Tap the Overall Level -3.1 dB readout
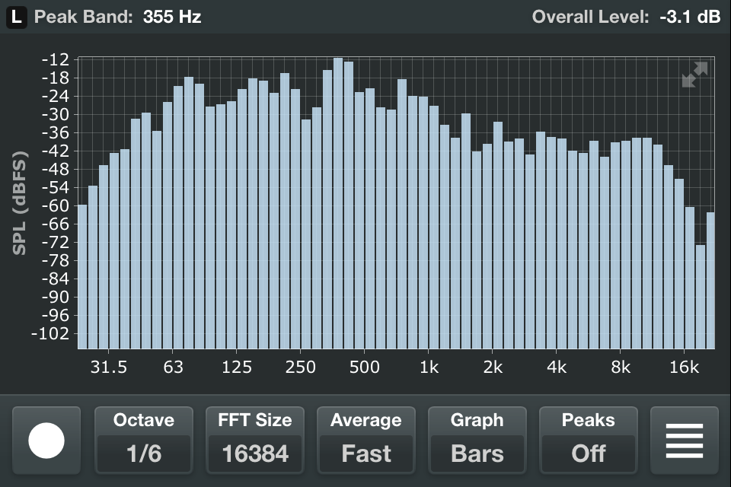 tap(626, 17)
